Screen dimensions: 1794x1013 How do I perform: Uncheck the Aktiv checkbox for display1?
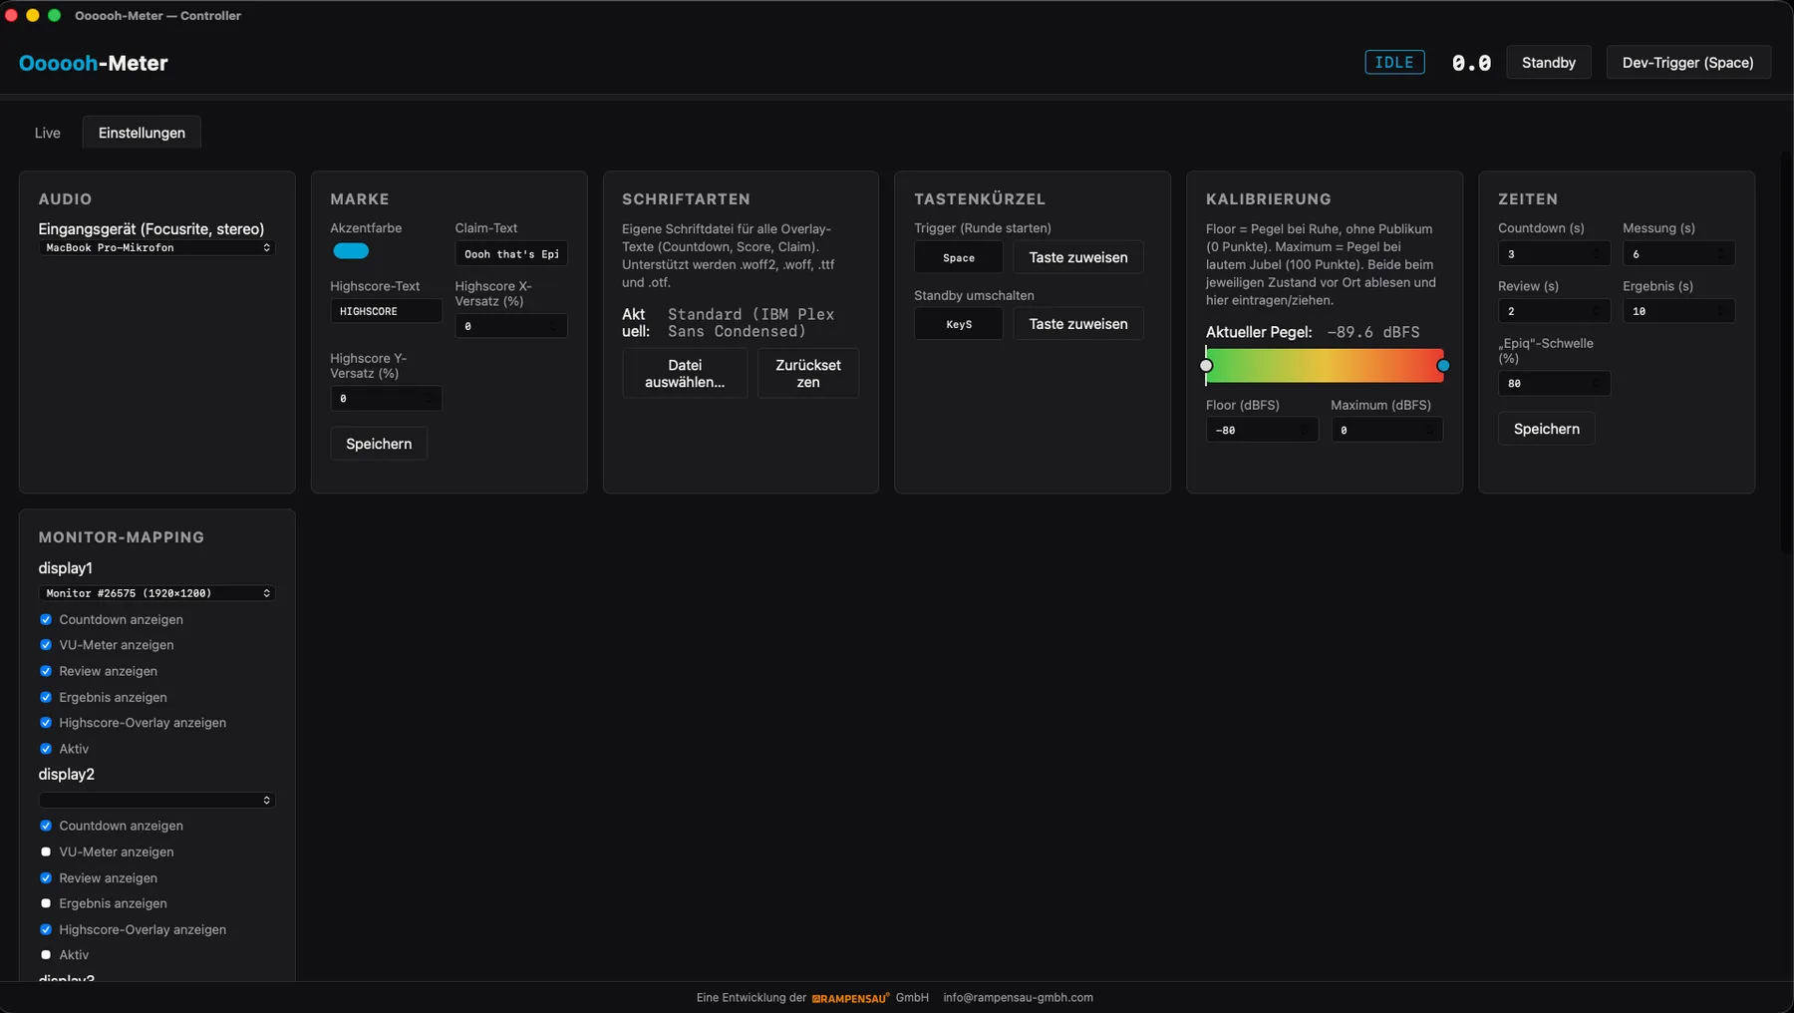pyautogui.click(x=46, y=749)
